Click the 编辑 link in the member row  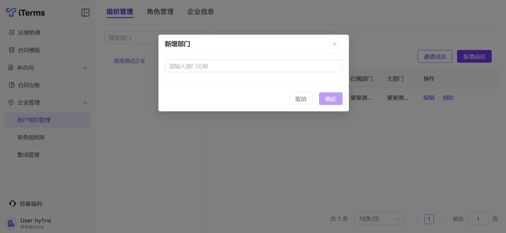click(x=429, y=98)
